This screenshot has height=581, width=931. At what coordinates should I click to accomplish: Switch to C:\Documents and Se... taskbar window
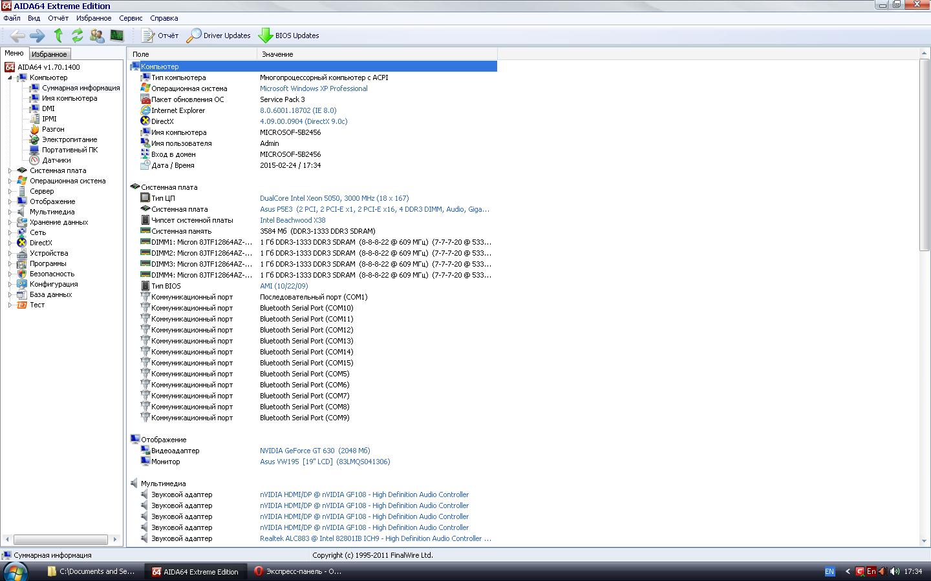point(91,571)
